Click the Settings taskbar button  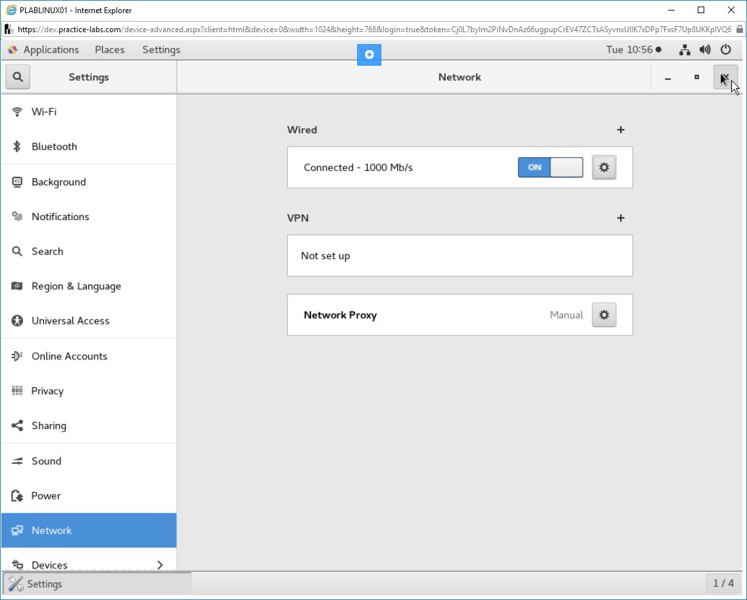pyautogui.click(x=97, y=584)
